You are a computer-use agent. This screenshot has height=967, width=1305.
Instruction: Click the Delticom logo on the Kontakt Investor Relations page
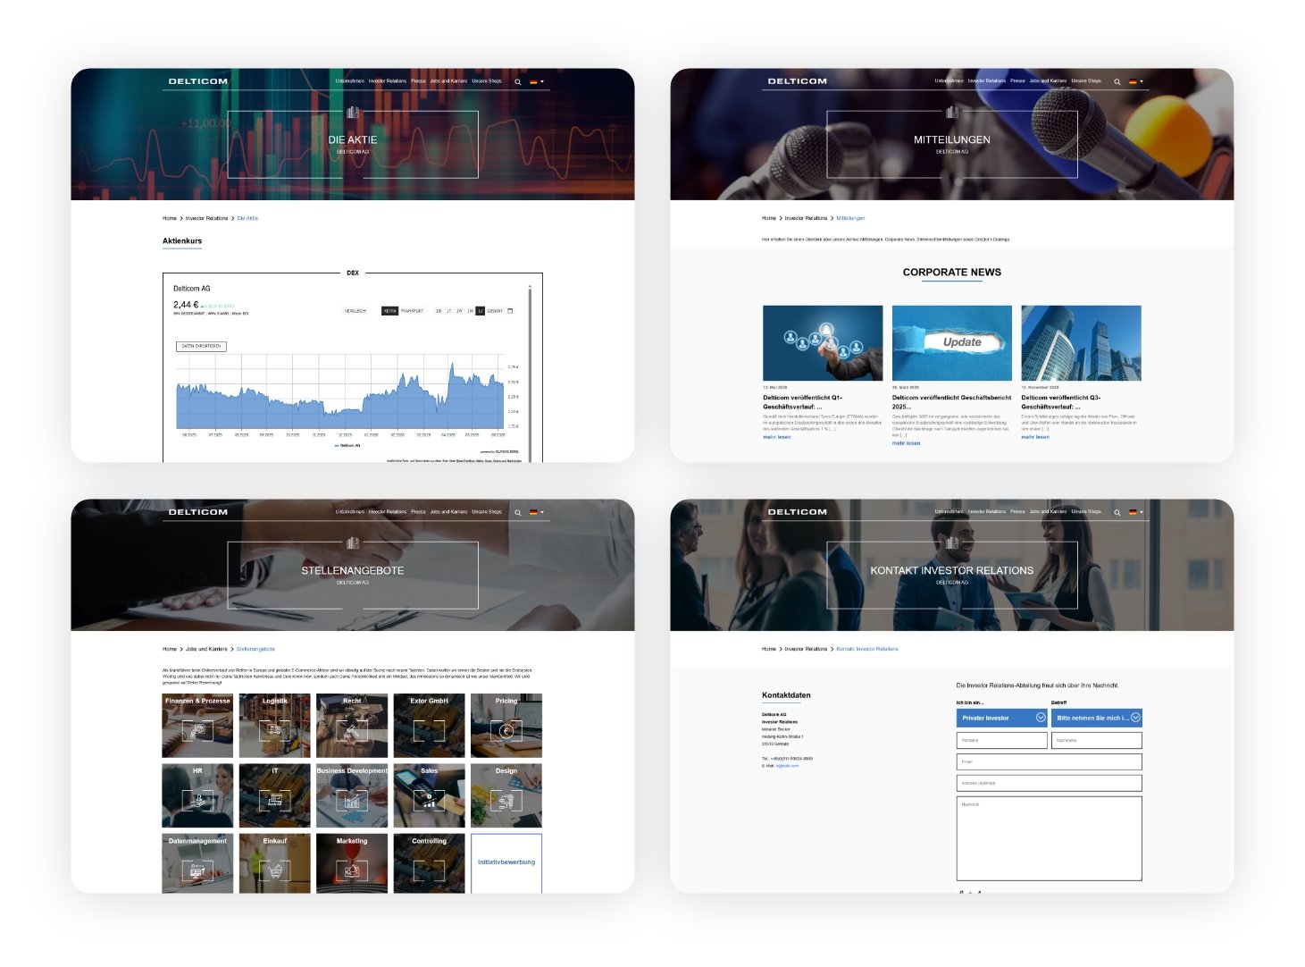coord(797,512)
